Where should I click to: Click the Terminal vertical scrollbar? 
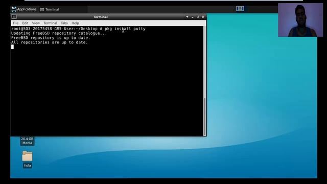pyautogui.click(x=204, y=81)
